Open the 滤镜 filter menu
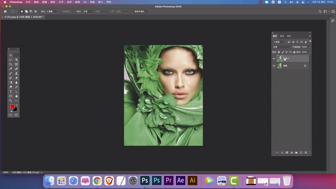The image size is (336, 189). tap(77, 2)
